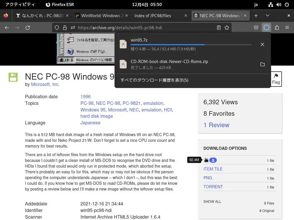This screenshot has width=294, height=220.
Task: Open the clock and calendar panel
Action: [147, 5]
